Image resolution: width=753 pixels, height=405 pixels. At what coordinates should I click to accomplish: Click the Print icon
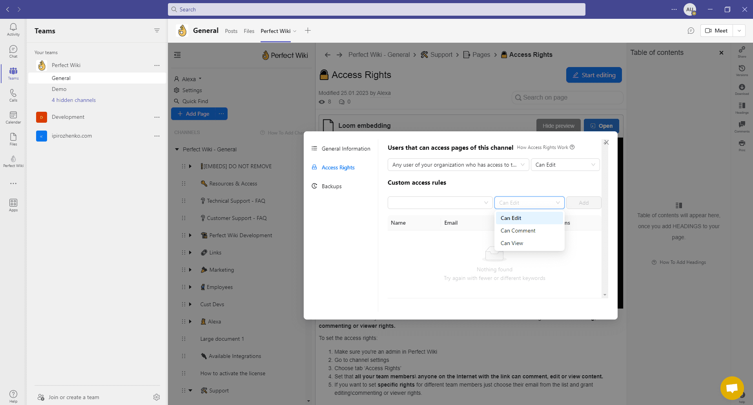pos(742,145)
